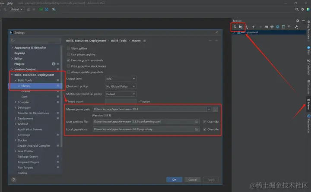The image size is (311, 192).
Task: Click Cancel in Settings dialog
Action: 192,179
